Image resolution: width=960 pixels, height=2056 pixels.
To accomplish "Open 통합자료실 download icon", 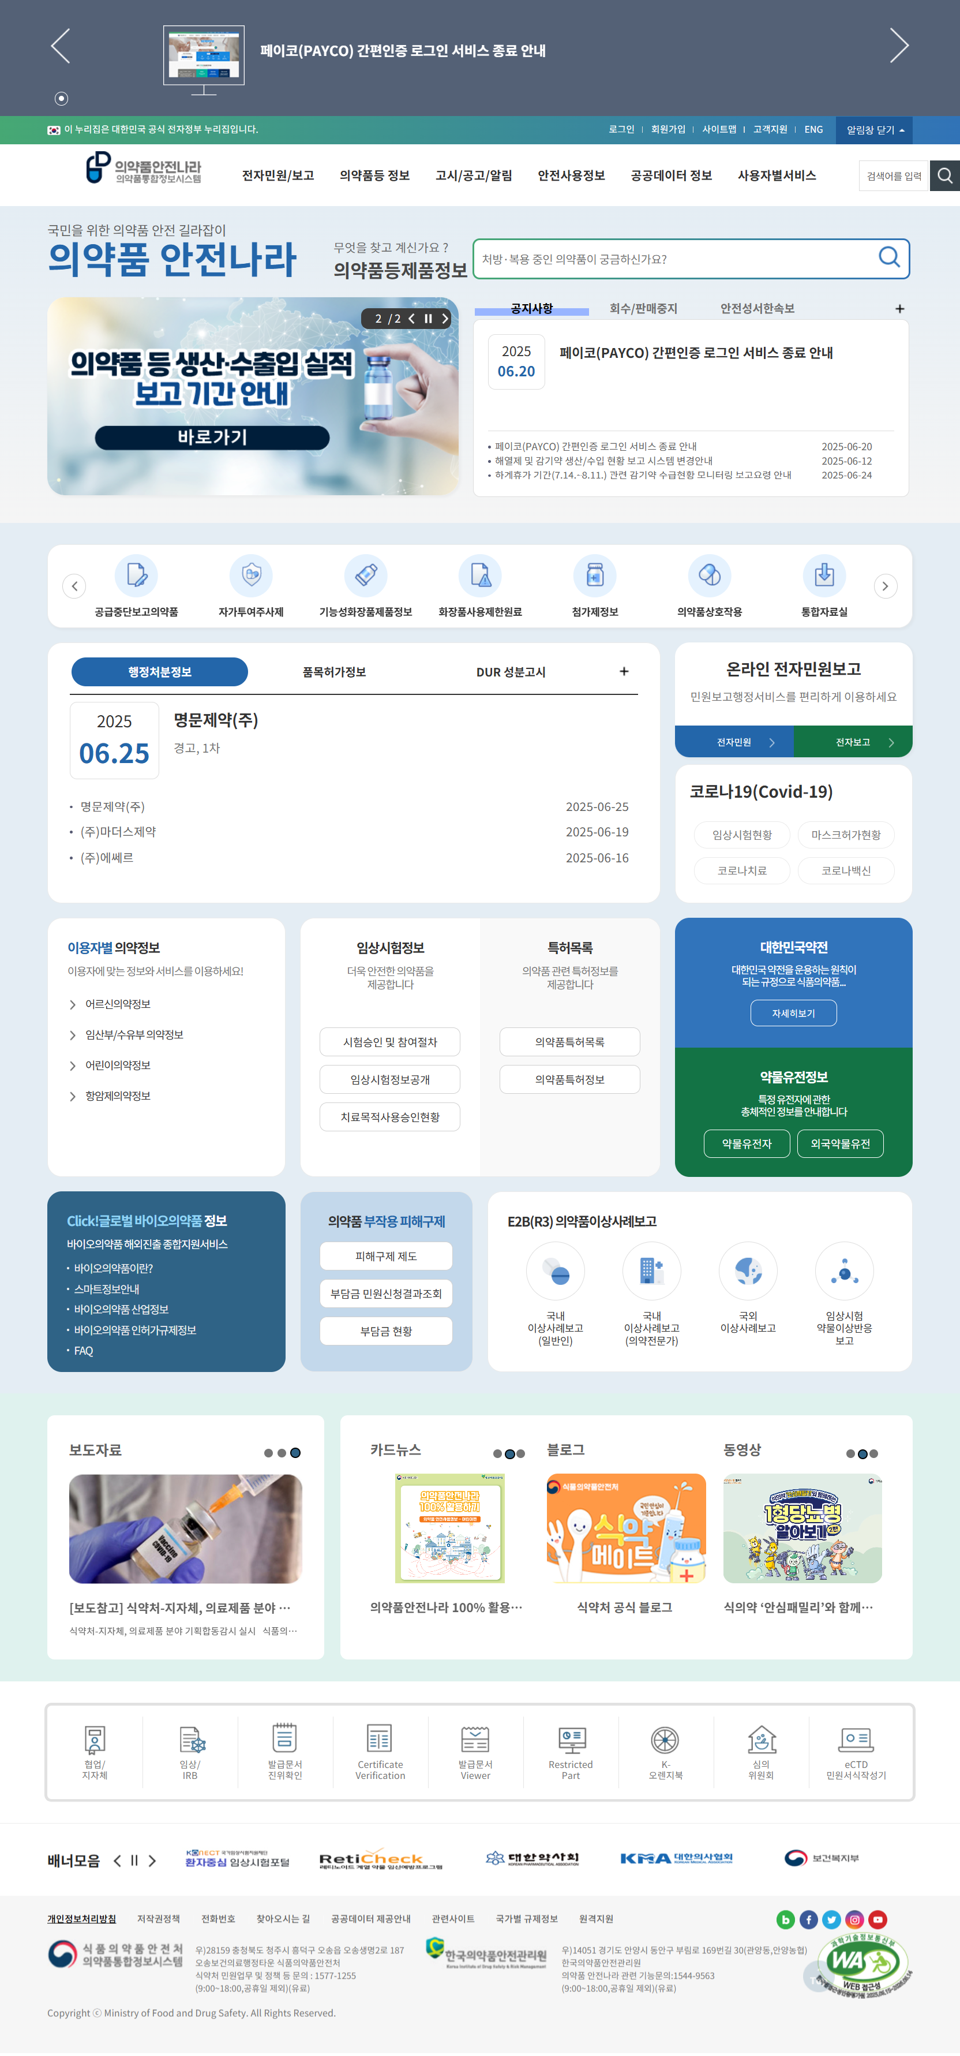I will pyautogui.click(x=823, y=575).
